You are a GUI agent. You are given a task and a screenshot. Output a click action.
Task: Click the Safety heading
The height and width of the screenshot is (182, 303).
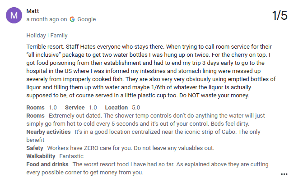pos(35,148)
